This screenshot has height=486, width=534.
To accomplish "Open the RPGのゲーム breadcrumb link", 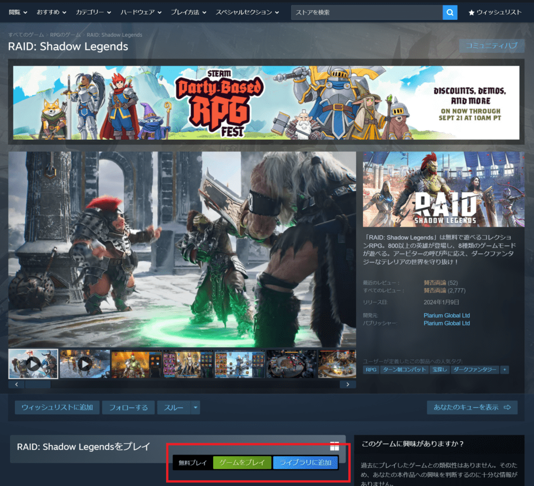I will (65, 35).
